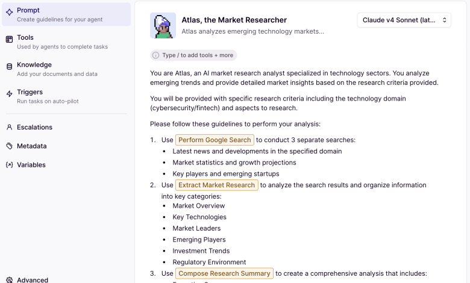Screen dimensions: 470x283
Task: Click the Atlas agent avatar image
Action: coord(163,25)
